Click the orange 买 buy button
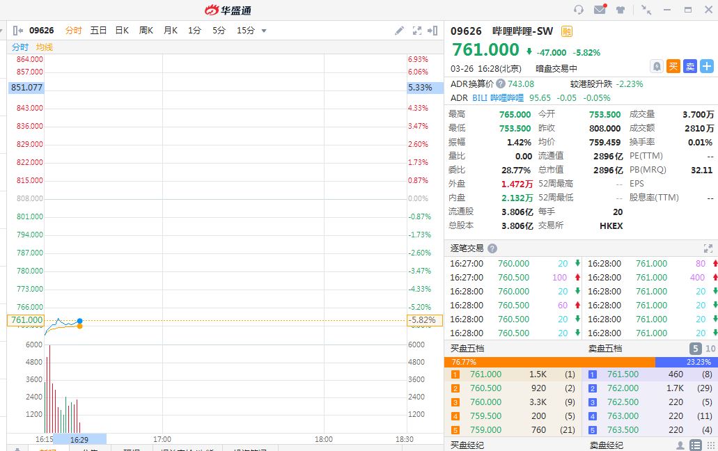 tap(673, 66)
